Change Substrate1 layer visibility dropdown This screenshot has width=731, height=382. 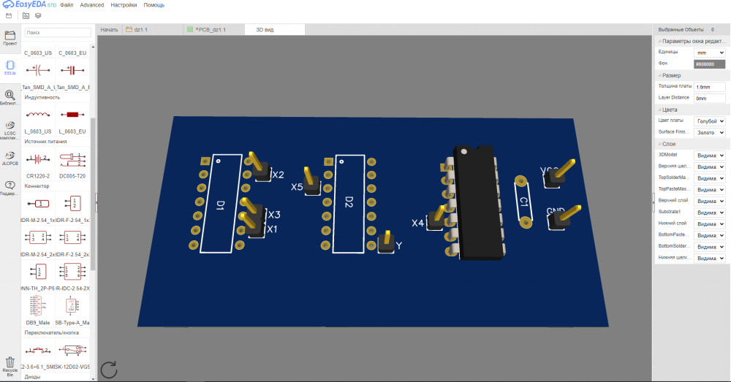point(709,212)
